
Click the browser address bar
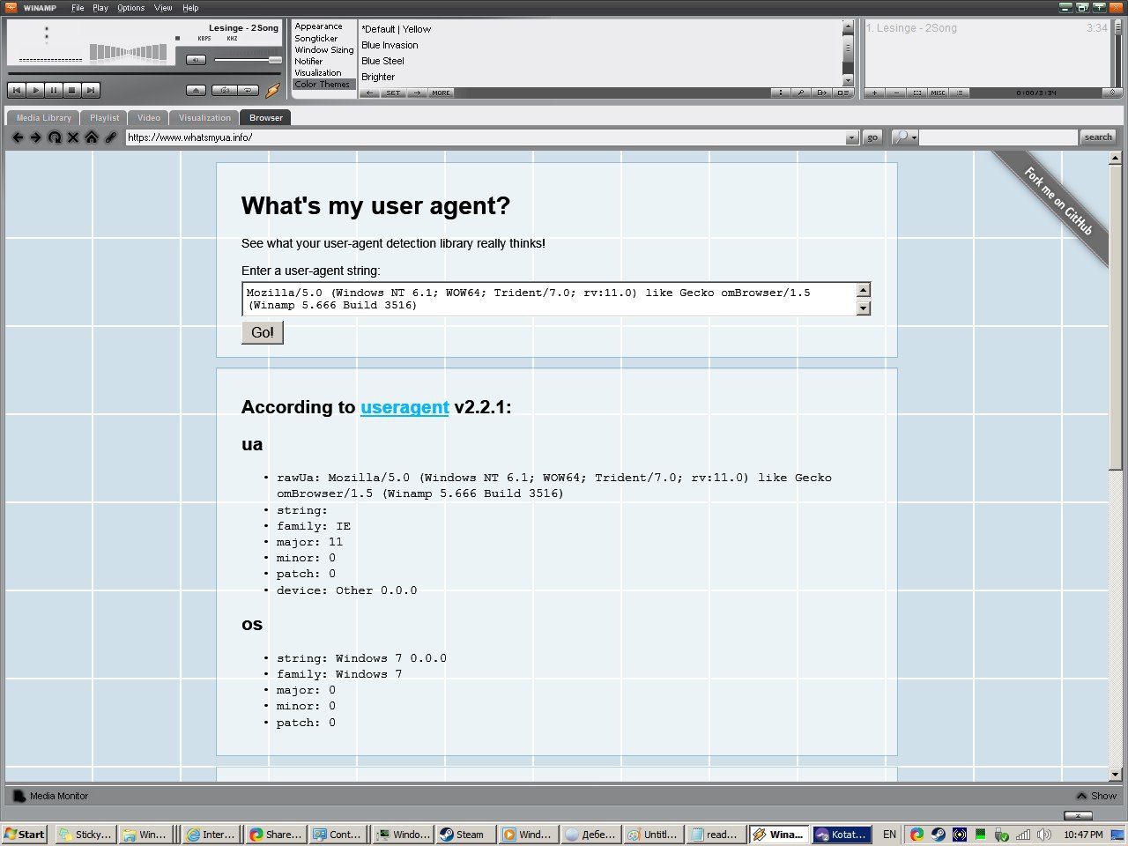tap(486, 137)
